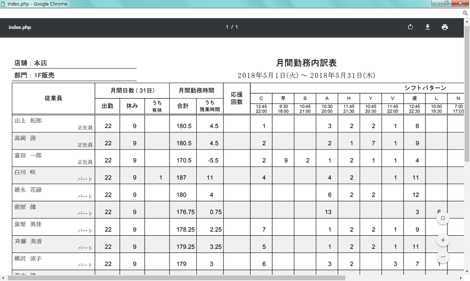Viewport: 470px width, 281px height.
Task: Click the Chrome page icon in title bar
Action: point(4,4)
